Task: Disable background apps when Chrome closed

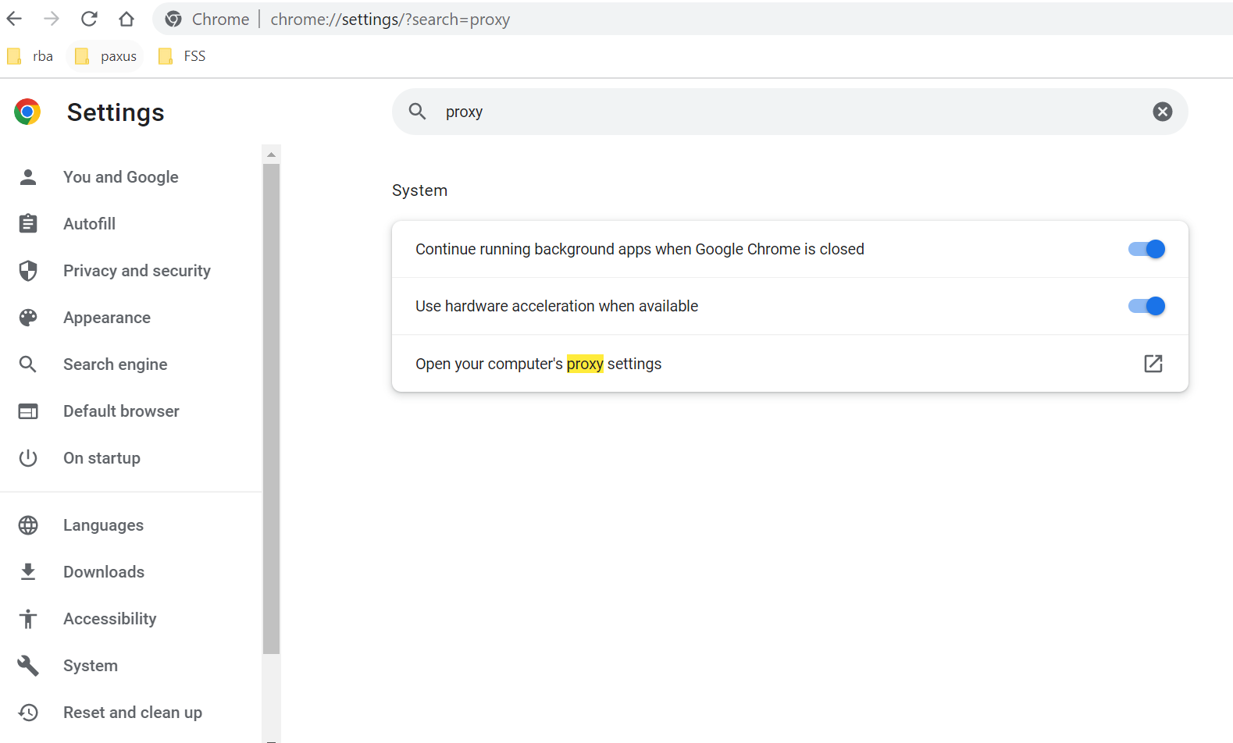Action: pos(1146,249)
